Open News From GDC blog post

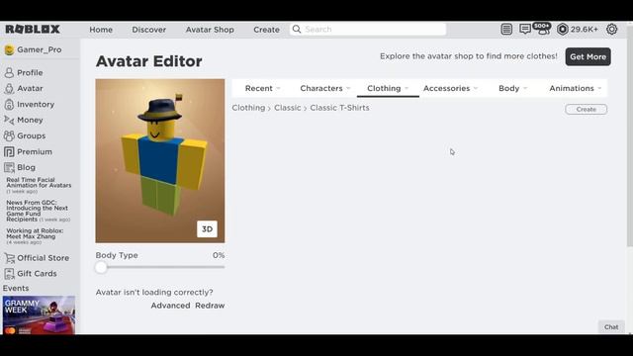point(38,211)
